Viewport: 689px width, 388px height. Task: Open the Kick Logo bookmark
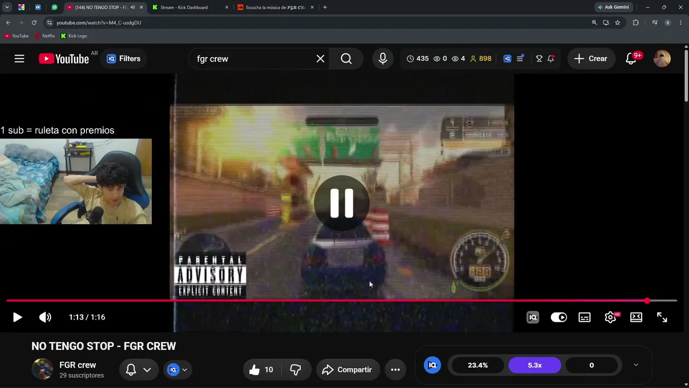pyautogui.click(x=74, y=36)
